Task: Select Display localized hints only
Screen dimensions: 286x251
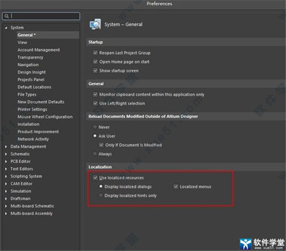Action: pyautogui.click(x=101, y=195)
